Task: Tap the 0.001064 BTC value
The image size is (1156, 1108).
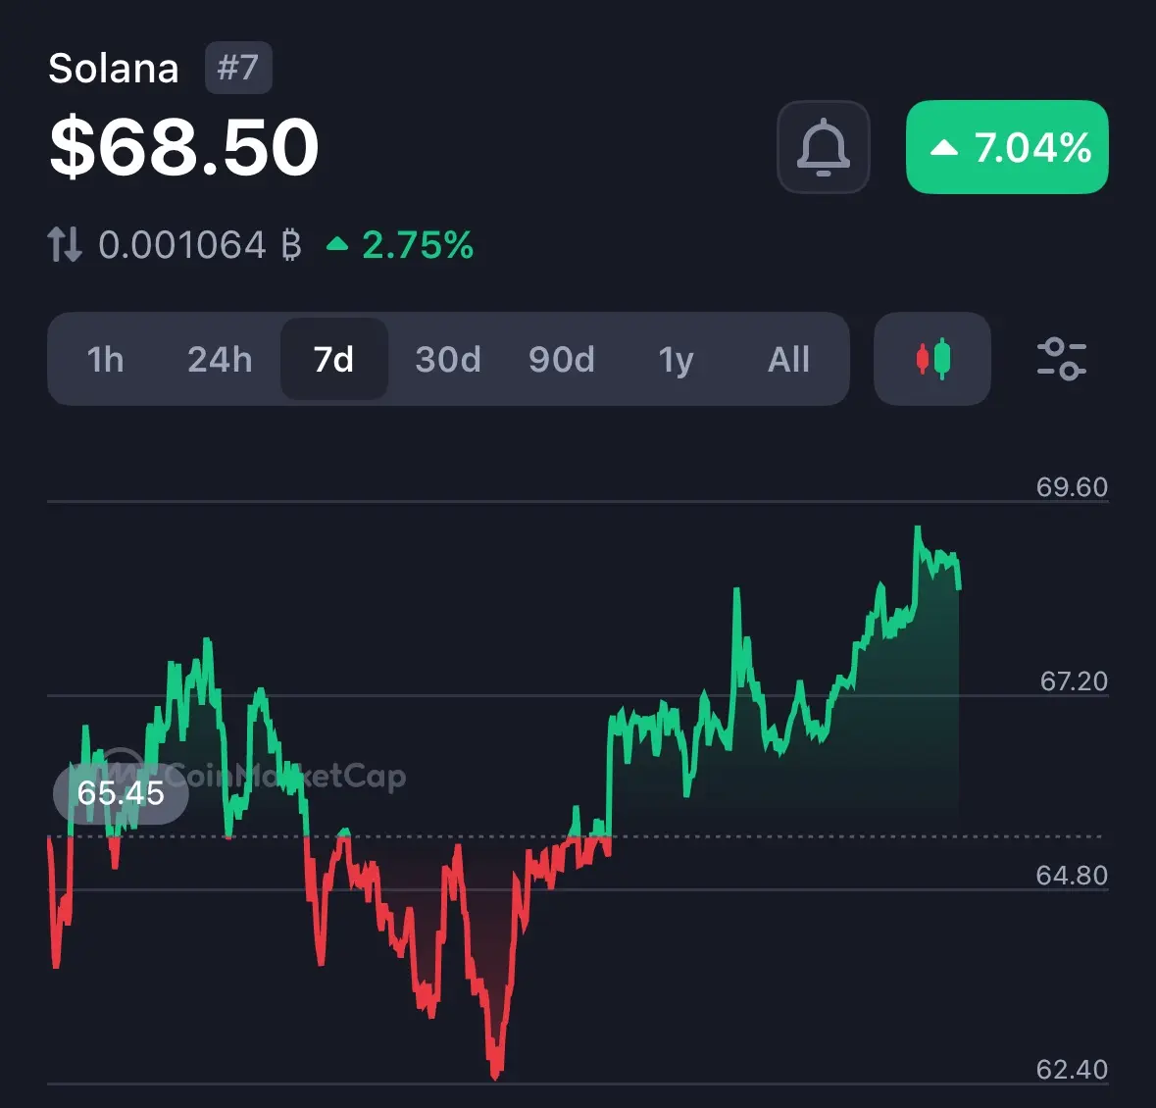Action: tap(200, 245)
